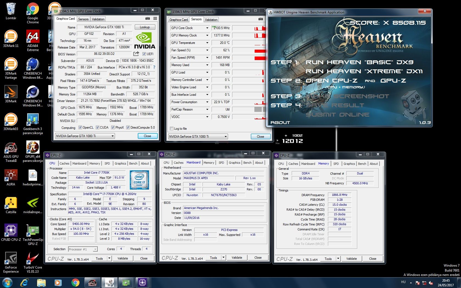The width and height of the screenshot is (461, 288).
Task: Open Internet Explorer from the taskbar
Action: (24, 283)
